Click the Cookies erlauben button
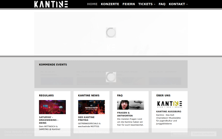222x139 pixels. tap(203, 134)
